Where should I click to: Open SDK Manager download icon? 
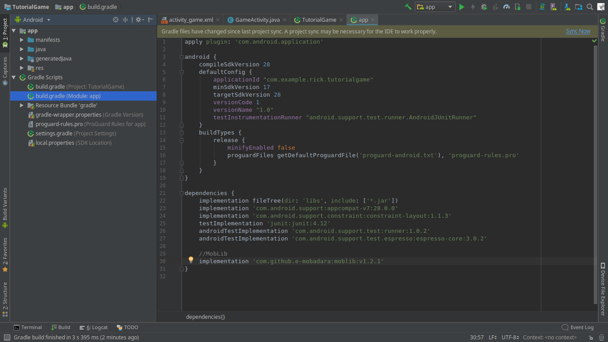(567, 7)
